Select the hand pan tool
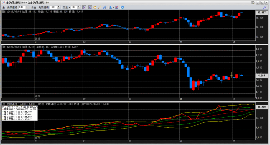Viewport: 270px width, 145px height. (x=95, y=7)
